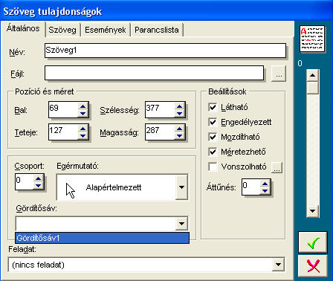Screen dimensions: 333x281
Task: Click the Szélesség number field
Action: [160, 109]
